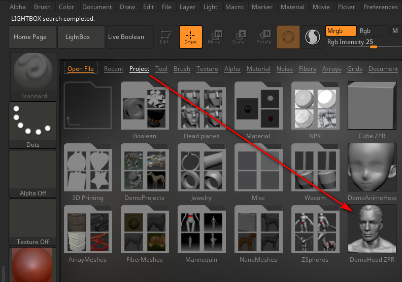Screen dimensions: 402x282
Task: Switch to the Texture tab in LightBox
Action: coord(207,69)
